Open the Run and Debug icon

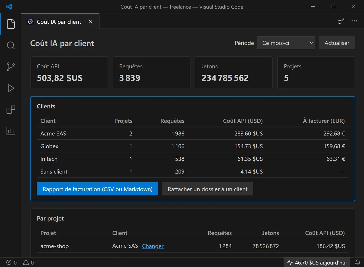[x=11, y=88]
